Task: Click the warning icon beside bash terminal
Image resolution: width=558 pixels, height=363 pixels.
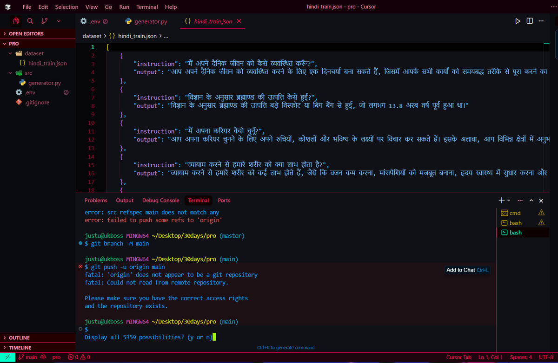Action: [541, 223]
